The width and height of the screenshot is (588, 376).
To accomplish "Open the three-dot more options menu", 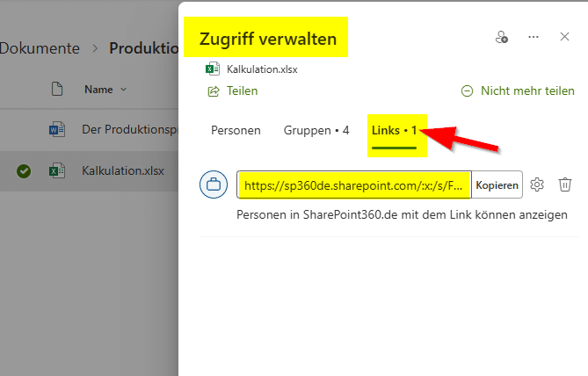I will click(x=533, y=37).
